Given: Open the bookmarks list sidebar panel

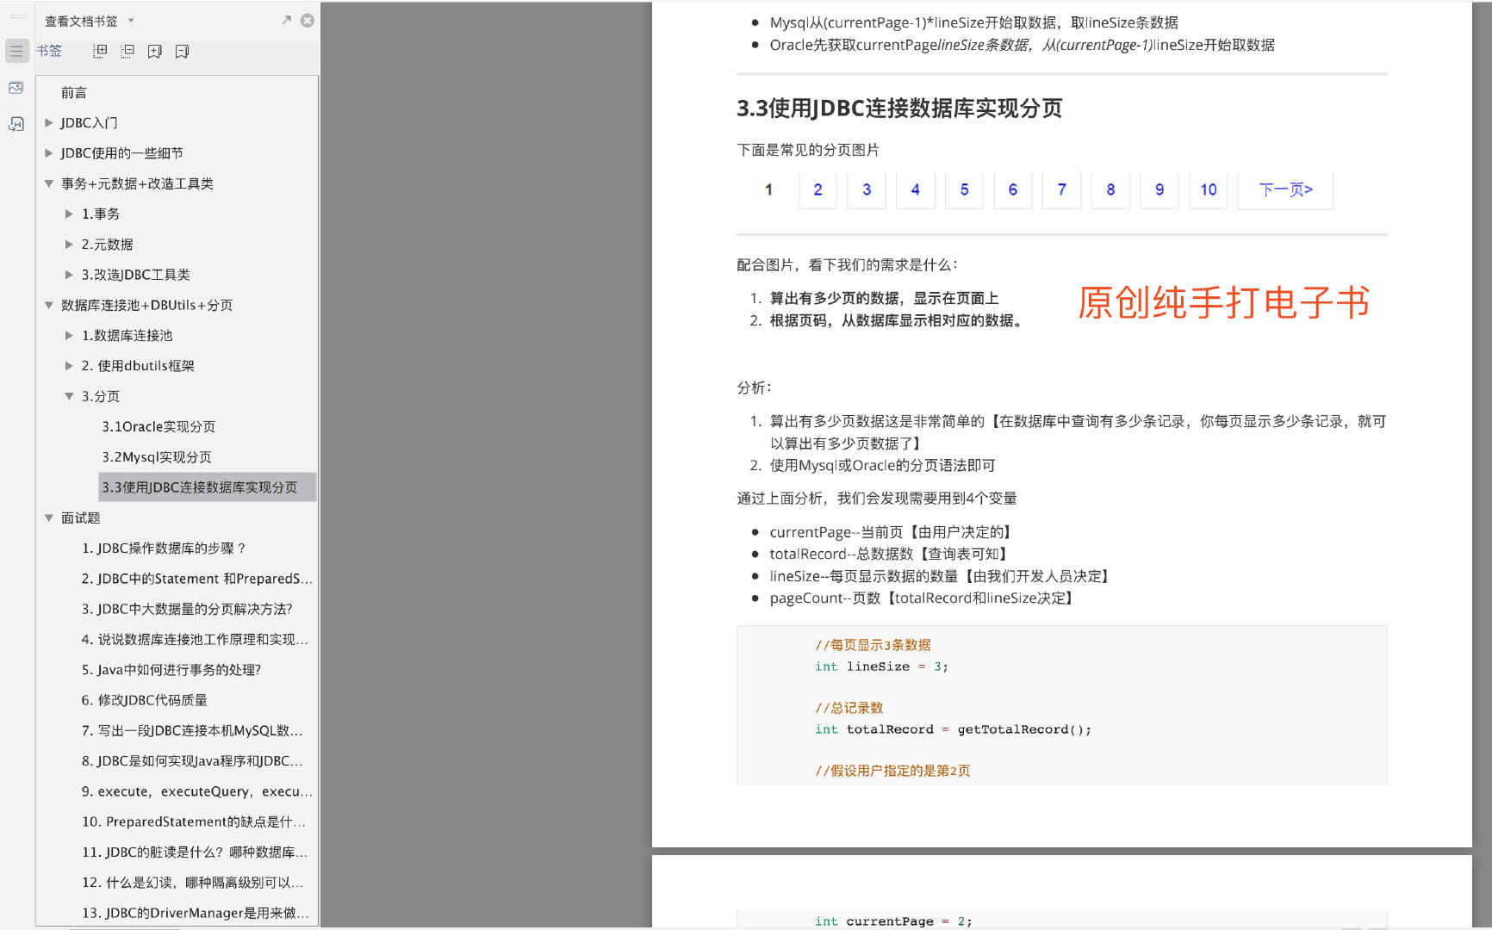Looking at the screenshot, I should pyautogui.click(x=16, y=51).
